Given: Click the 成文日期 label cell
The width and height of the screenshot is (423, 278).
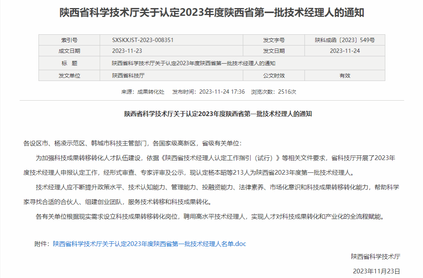Looking at the screenshot, I should 69,51.
